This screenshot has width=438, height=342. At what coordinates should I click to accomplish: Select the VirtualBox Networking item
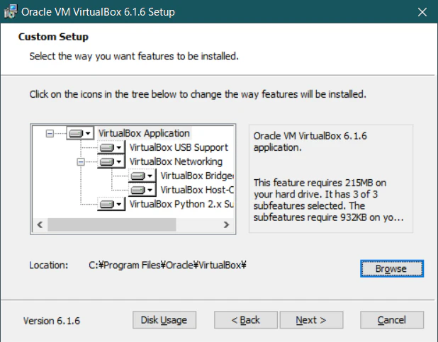click(176, 161)
